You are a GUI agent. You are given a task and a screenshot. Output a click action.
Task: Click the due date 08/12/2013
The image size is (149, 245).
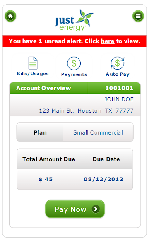point(103,179)
